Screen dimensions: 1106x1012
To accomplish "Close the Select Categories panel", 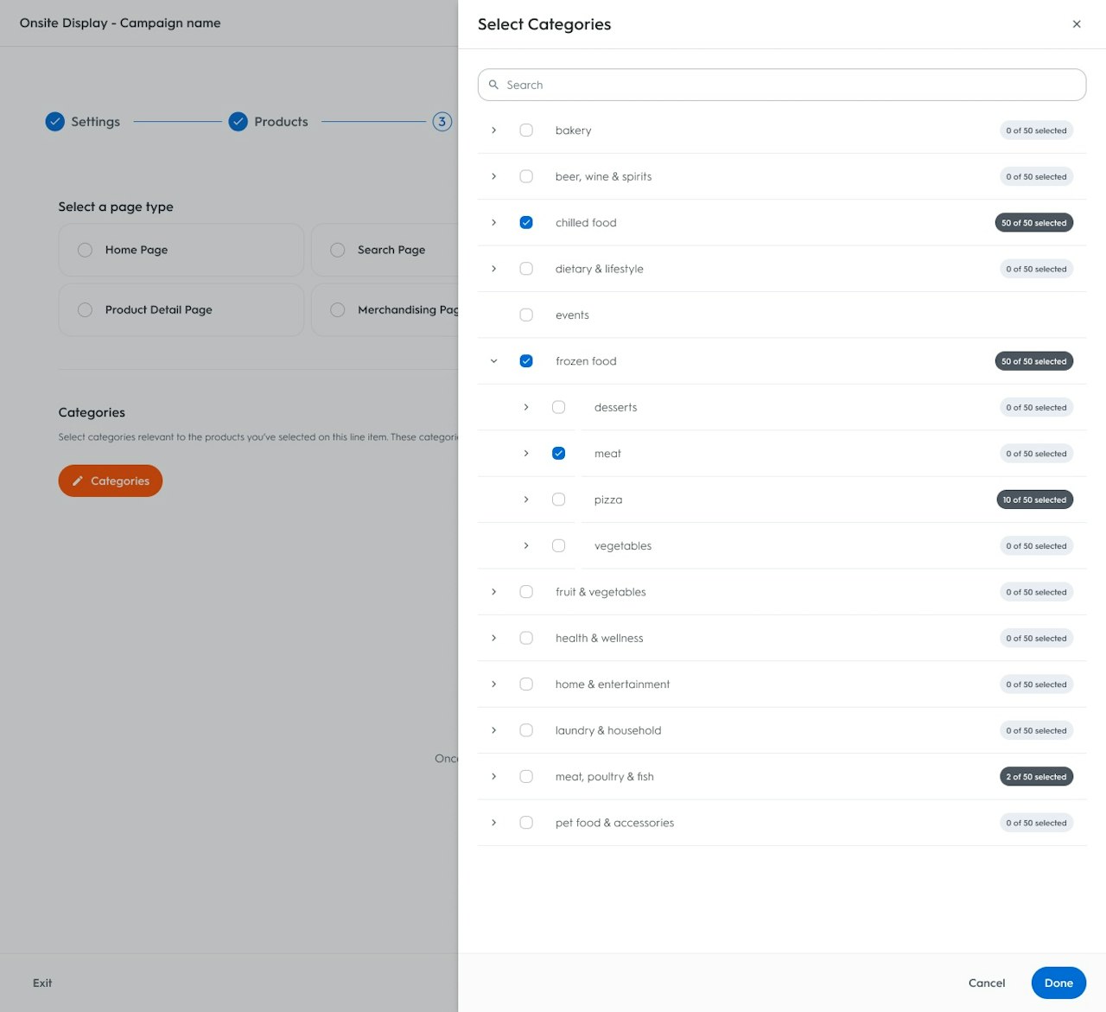I will [x=1077, y=24].
